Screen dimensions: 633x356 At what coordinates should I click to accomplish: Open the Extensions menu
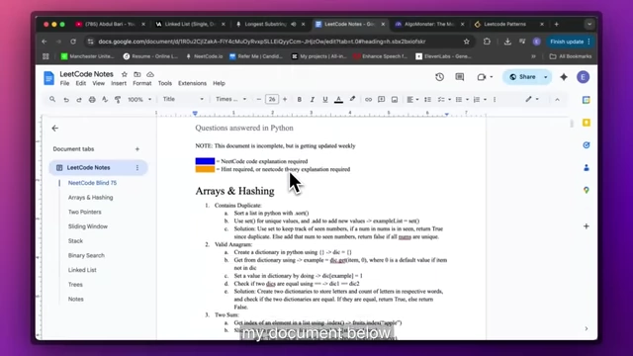click(192, 83)
